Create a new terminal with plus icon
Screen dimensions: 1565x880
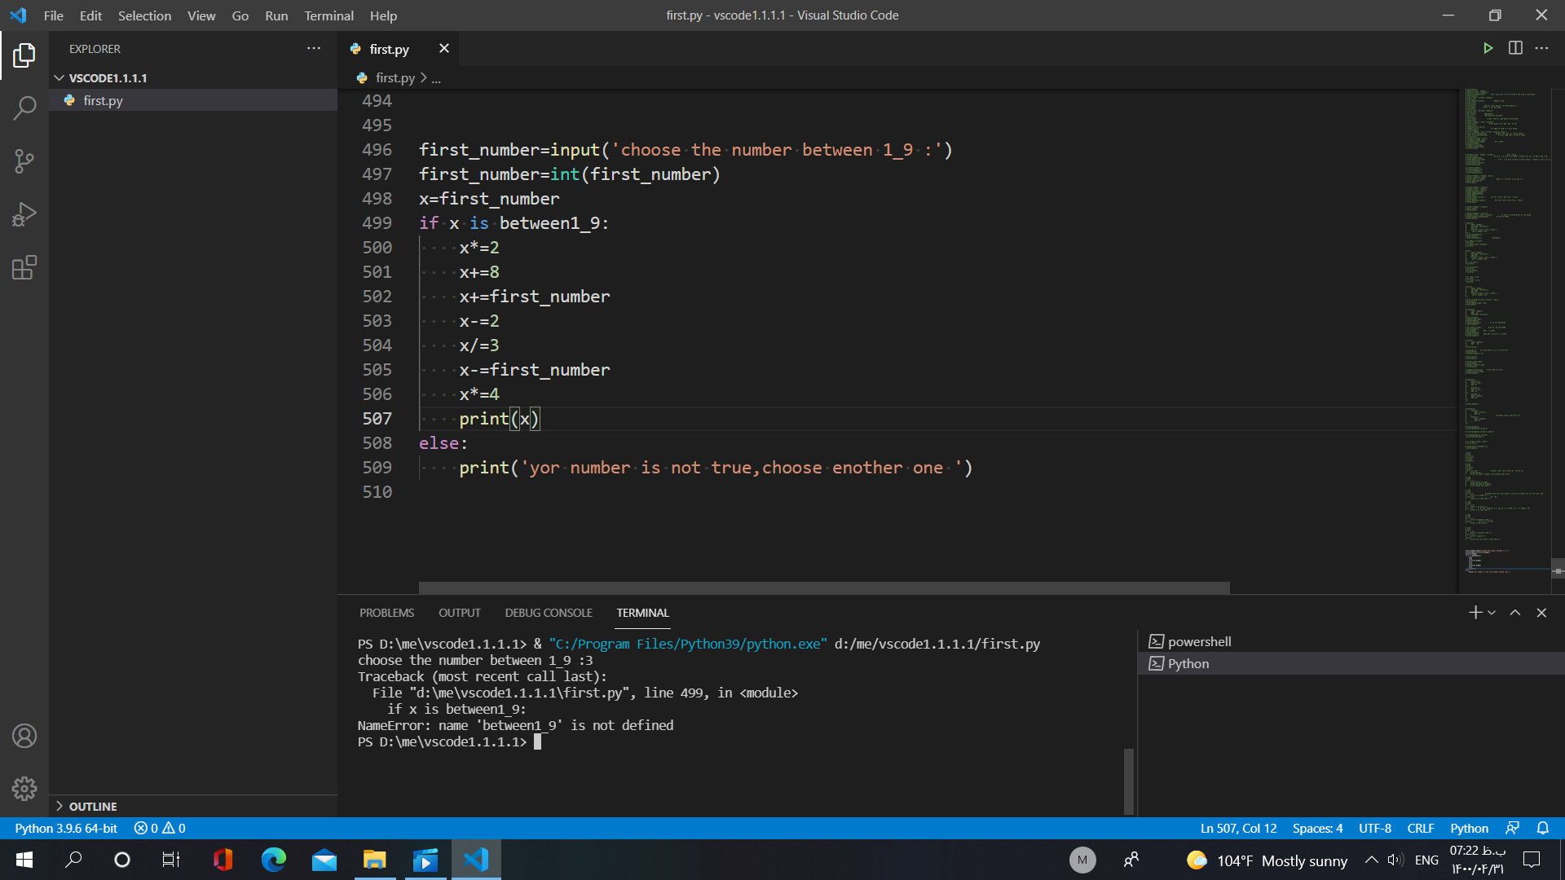click(1475, 613)
